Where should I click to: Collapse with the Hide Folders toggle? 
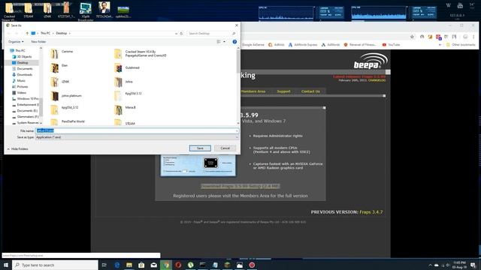pyautogui.click(x=18, y=148)
